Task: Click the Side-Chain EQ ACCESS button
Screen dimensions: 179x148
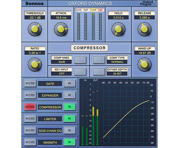Action: (x=30, y=130)
